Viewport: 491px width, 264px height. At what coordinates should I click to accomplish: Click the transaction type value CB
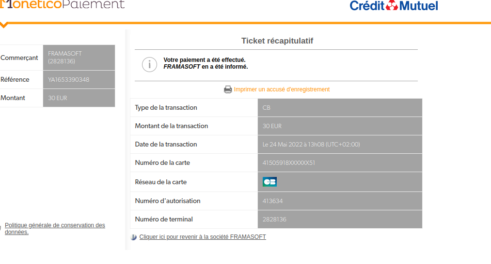[267, 108]
